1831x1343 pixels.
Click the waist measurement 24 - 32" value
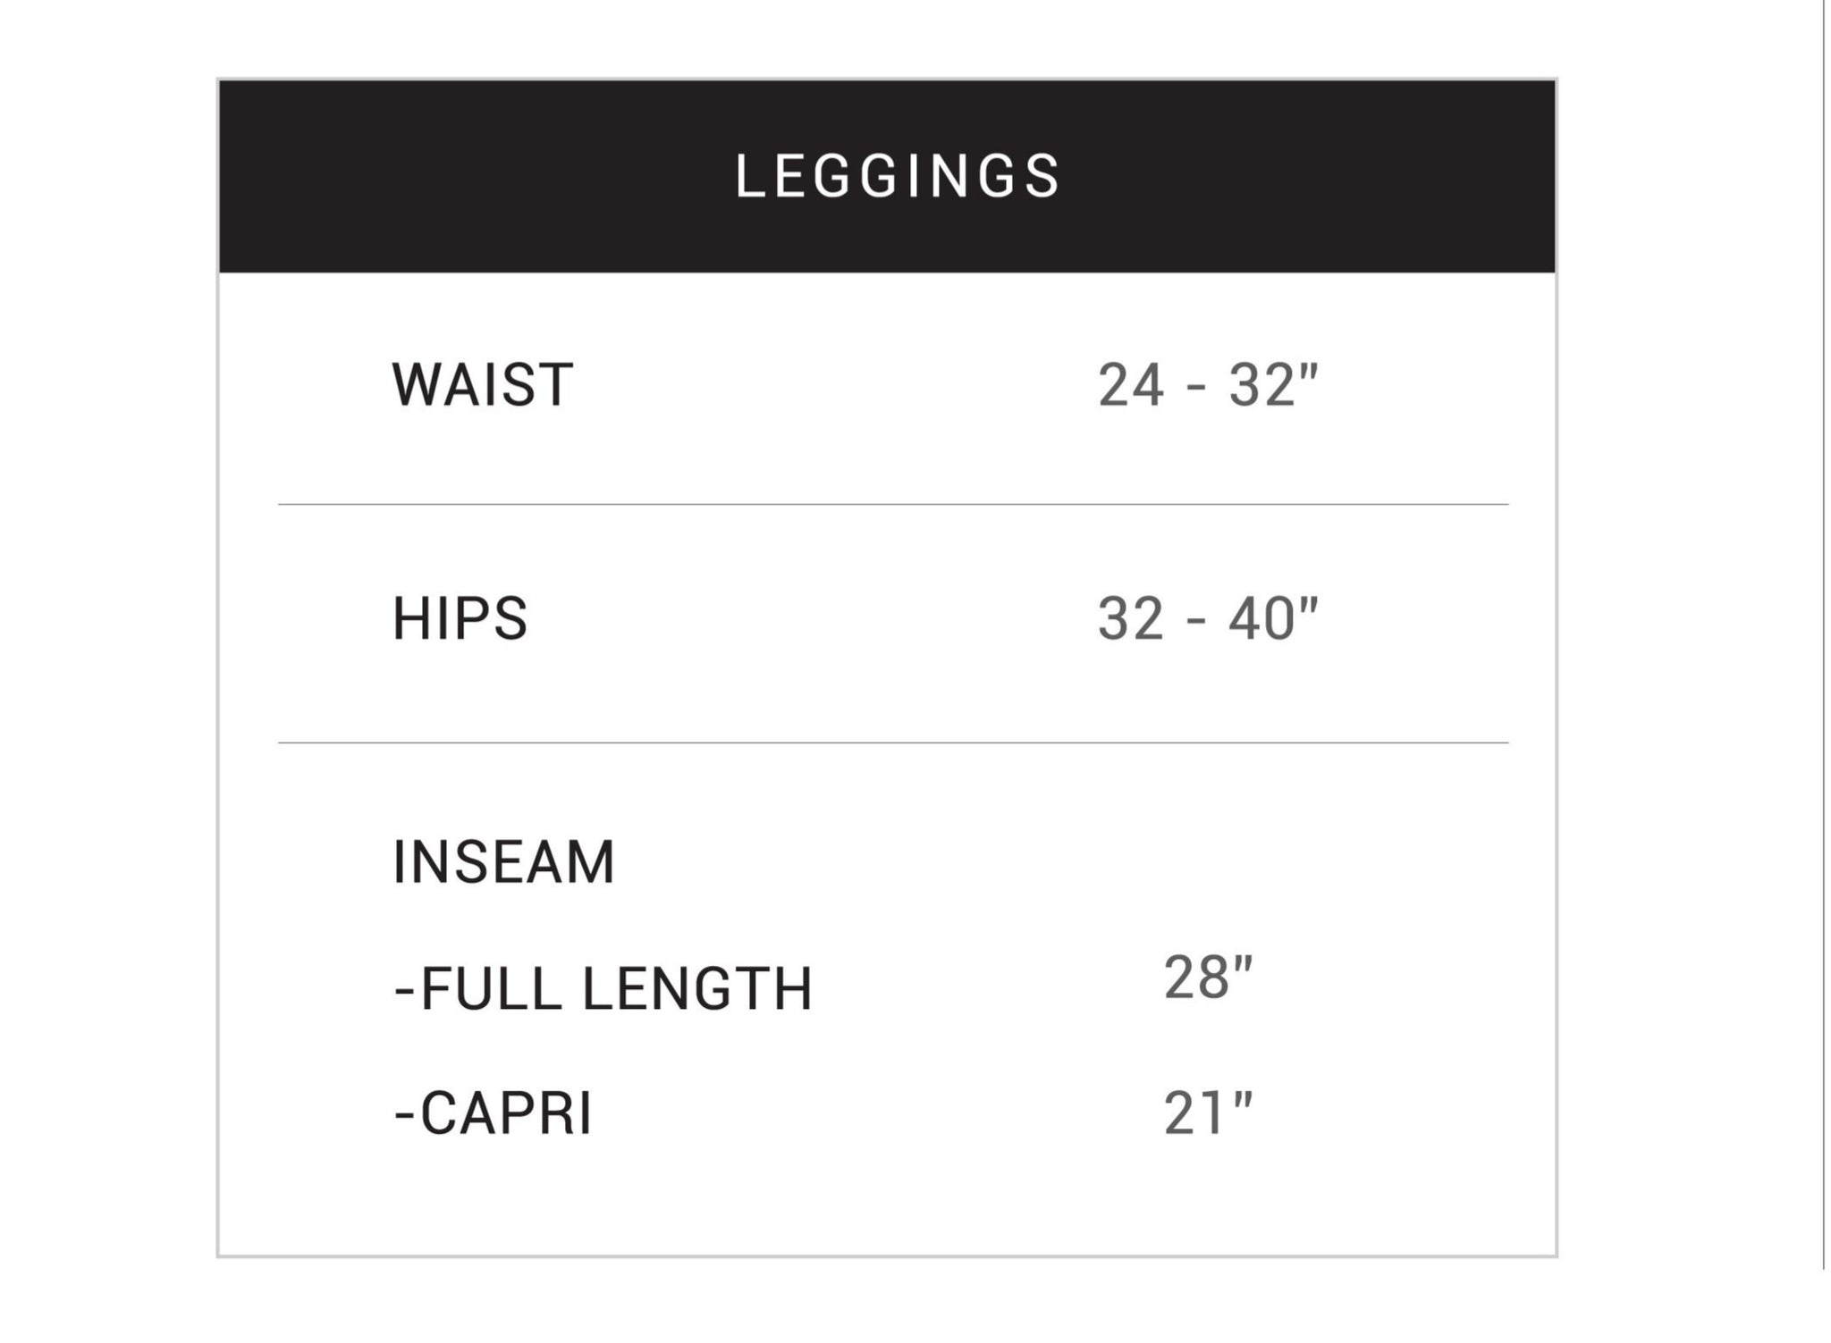tap(1208, 385)
